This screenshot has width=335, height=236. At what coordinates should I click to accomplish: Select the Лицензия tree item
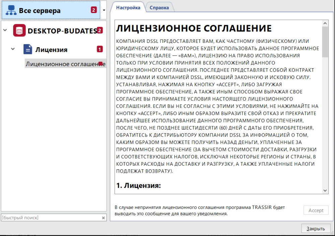(51, 50)
